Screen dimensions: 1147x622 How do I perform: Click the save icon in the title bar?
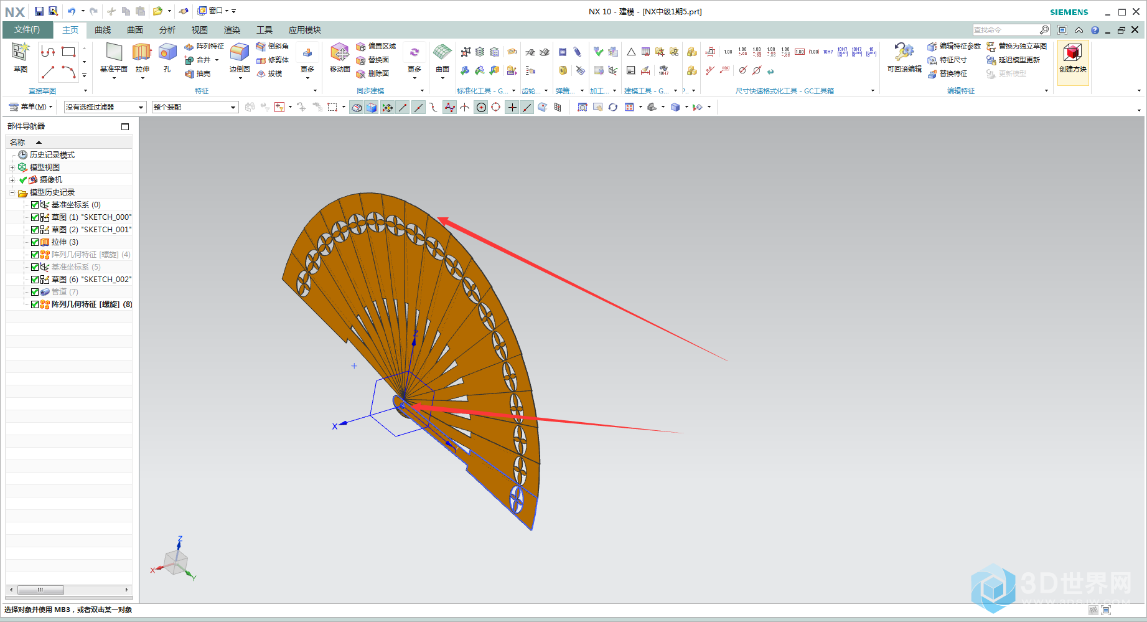coord(39,11)
